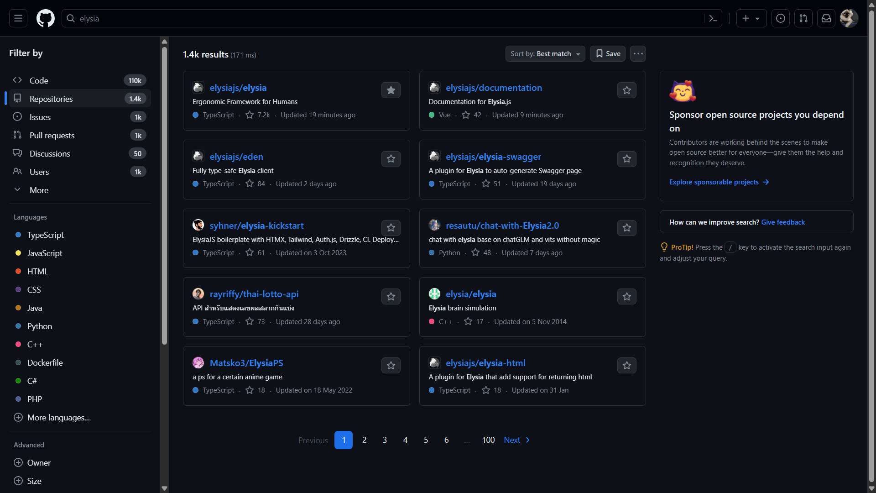Filter results by Discussions
Viewport: 876px width, 493px height.
coord(50,154)
